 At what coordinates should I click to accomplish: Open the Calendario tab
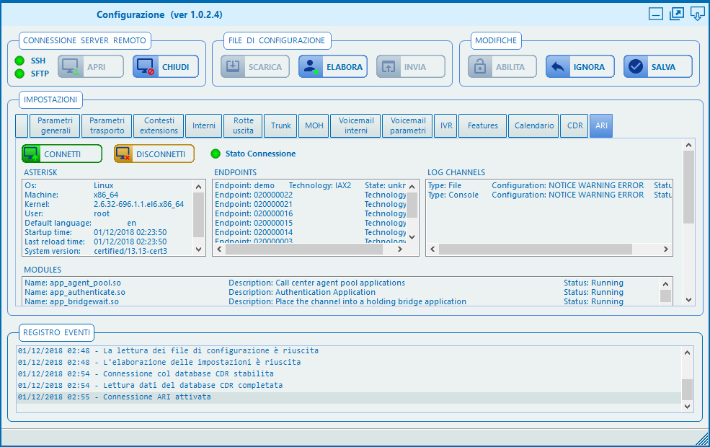click(533, 125)
